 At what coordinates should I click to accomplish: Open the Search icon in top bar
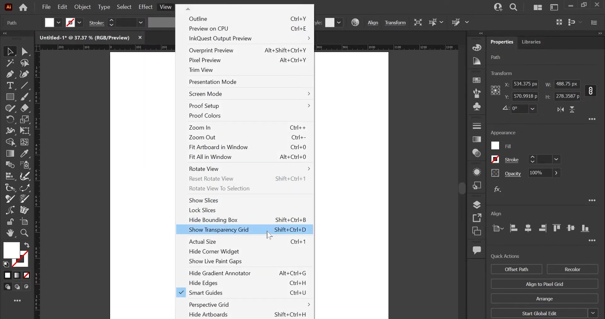tap(513, 7)
